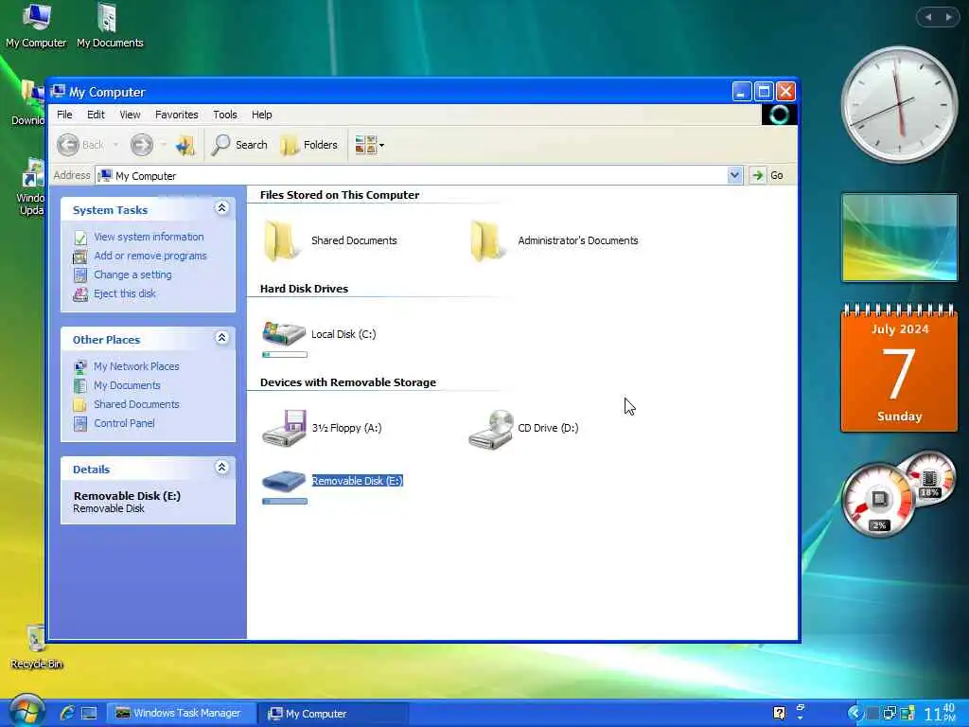The height and width of the screenshot is (727, 969).
Task: Click the Back navigation arrow icon
Action: (x=68, y=145)
